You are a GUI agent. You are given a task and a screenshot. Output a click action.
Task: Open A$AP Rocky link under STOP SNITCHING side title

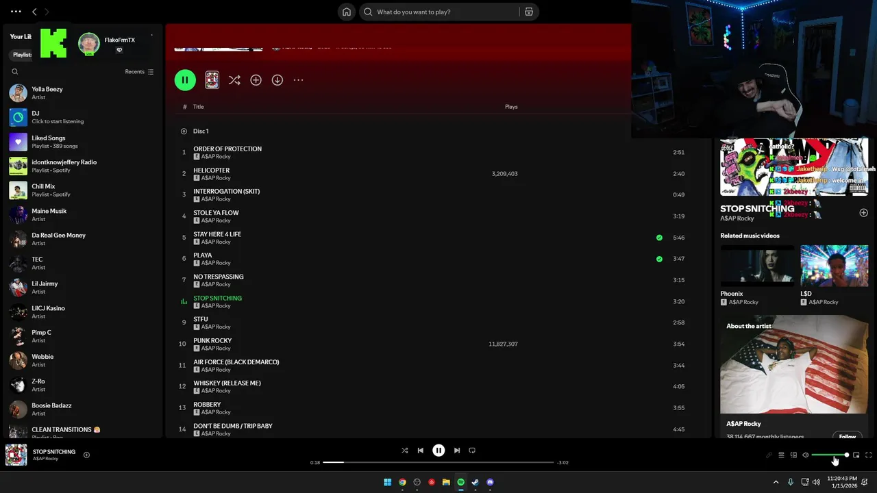737,218
